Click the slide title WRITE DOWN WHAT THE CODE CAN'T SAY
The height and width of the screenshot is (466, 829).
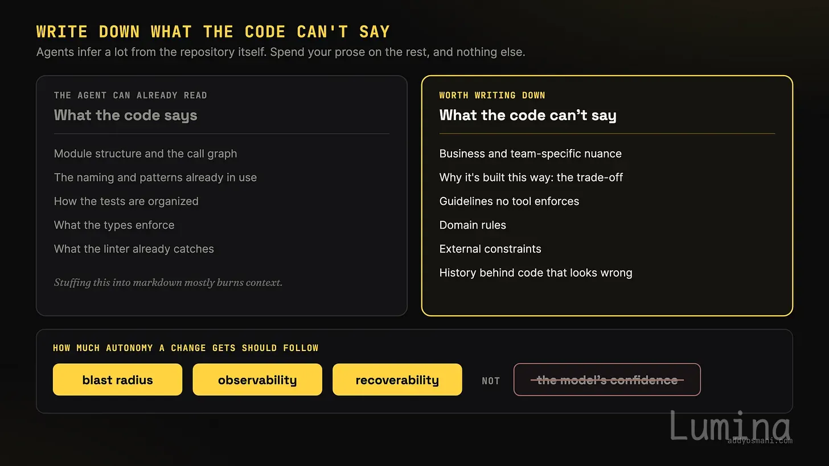213,31
